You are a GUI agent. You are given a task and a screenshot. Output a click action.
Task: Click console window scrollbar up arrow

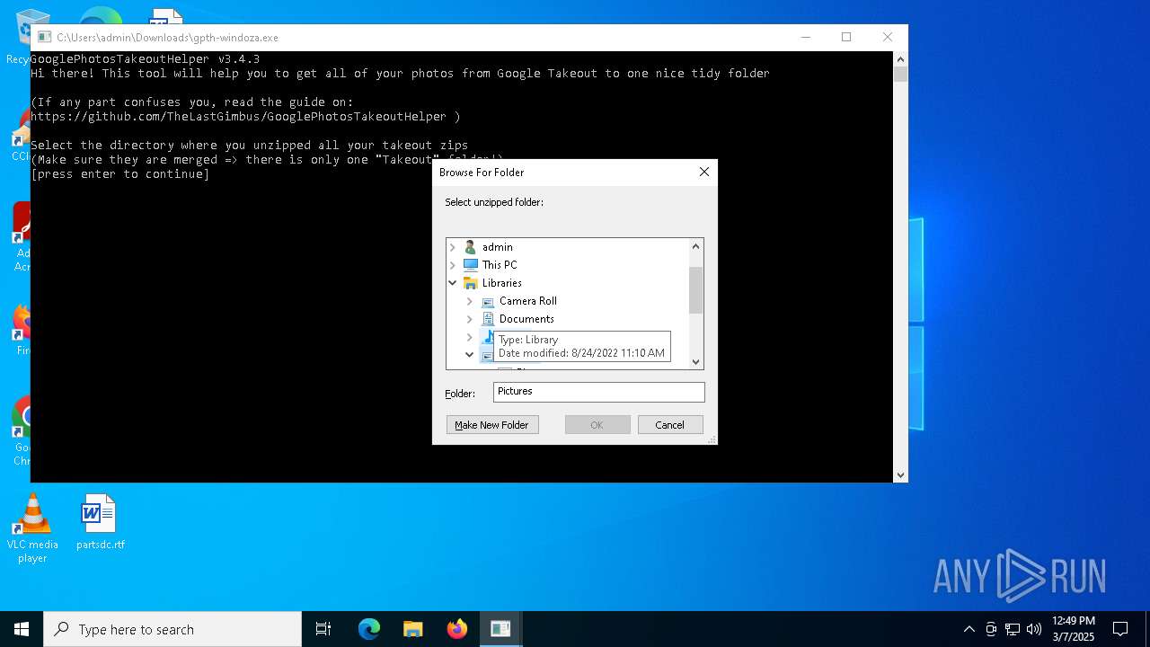[x=900, y=58]
